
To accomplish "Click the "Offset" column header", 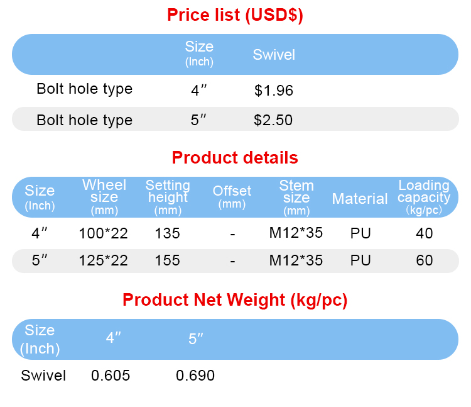I will 232,196.
